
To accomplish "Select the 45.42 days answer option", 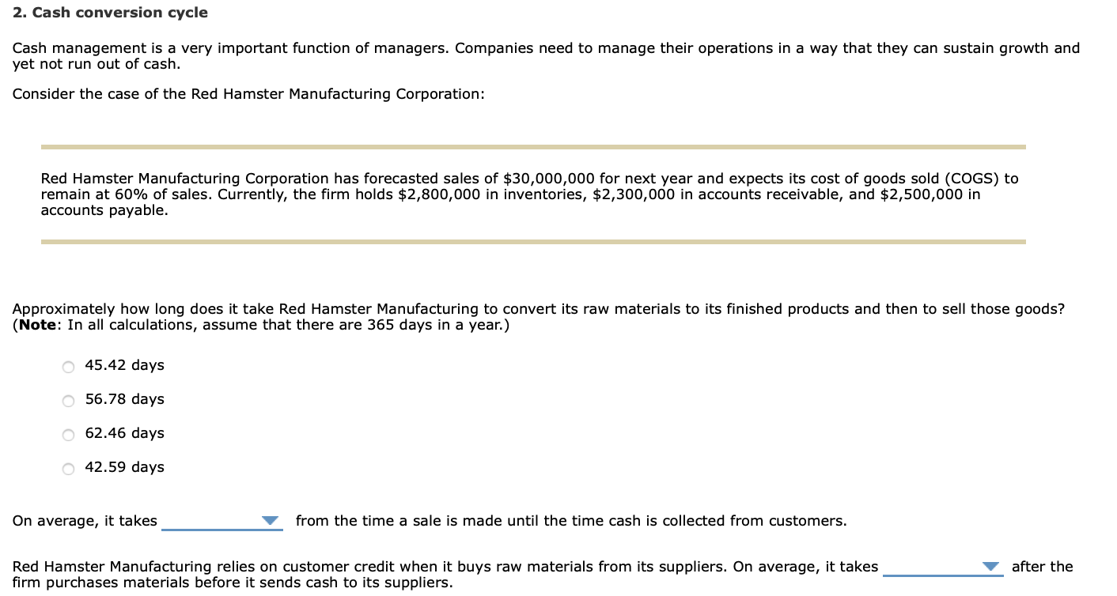I will 68,366.
